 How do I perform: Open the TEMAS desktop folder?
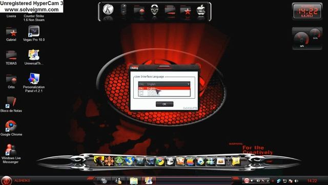11,58
